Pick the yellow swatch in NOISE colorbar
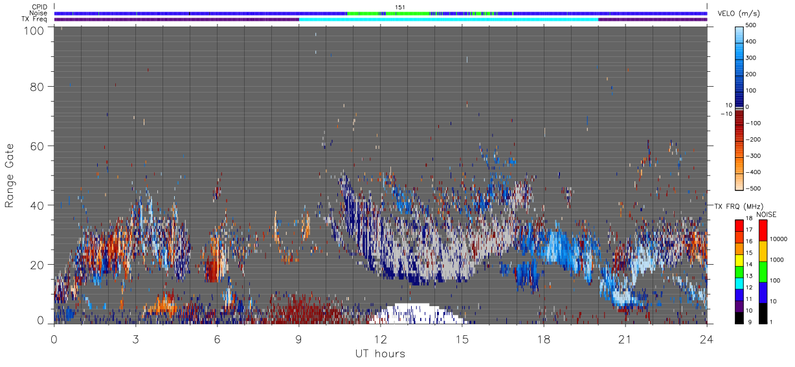The image size is (795, 367). [x=762, y=250]
